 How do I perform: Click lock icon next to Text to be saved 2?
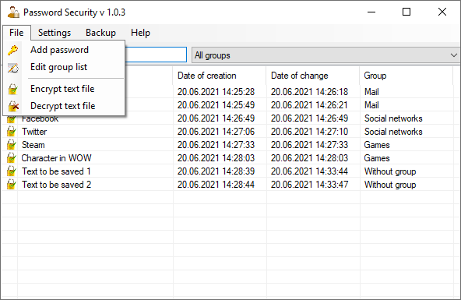click(11, 185)
